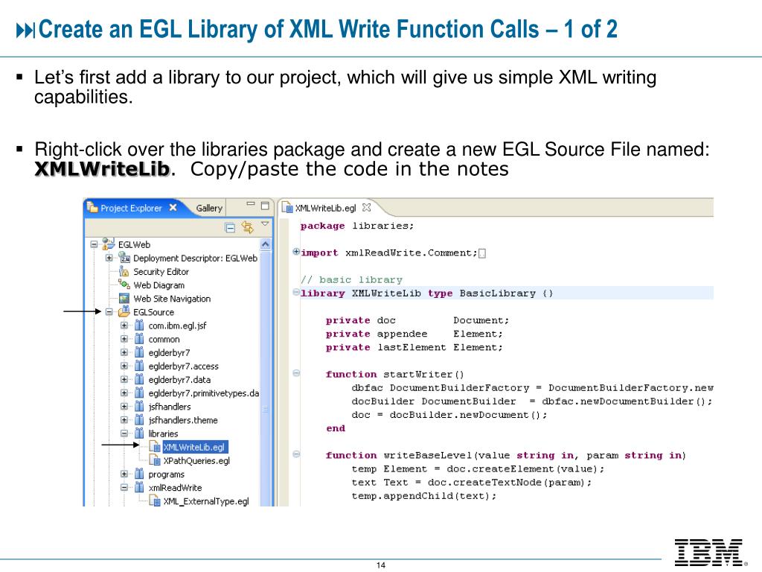Click the IBM logo
The width and height of the screenshot is (762, 572).
point(708,551)
